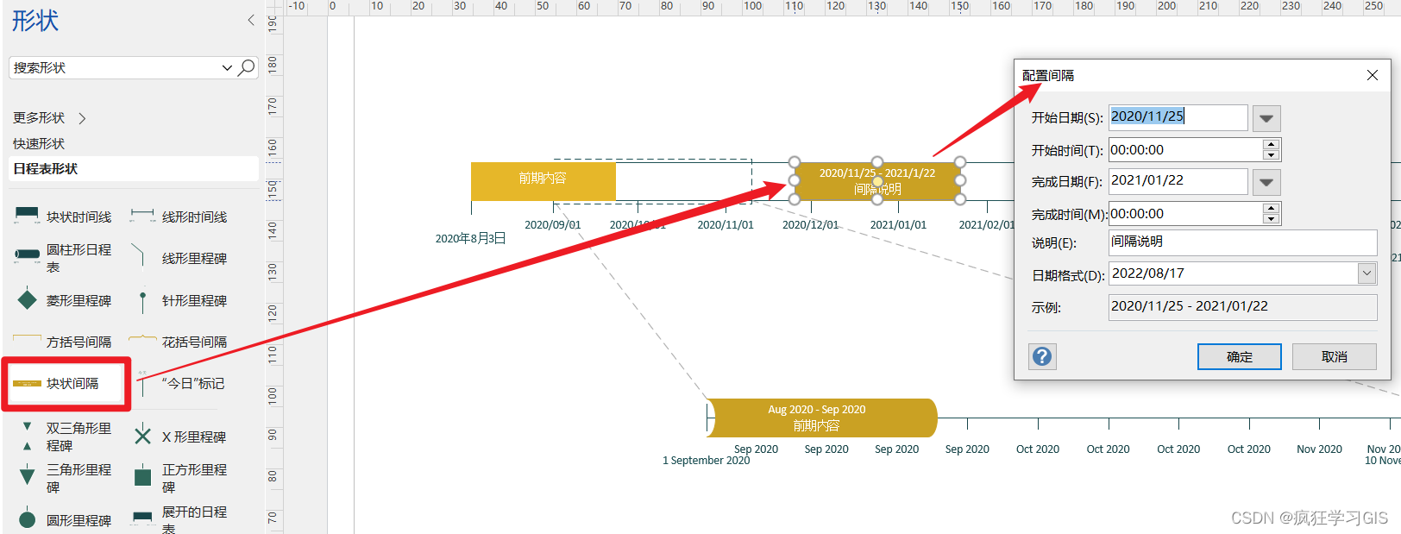Click the 2020/12/01 timeline date label

pos(810,225)
